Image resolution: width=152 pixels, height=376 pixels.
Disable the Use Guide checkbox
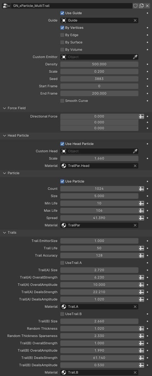point(62,13)
